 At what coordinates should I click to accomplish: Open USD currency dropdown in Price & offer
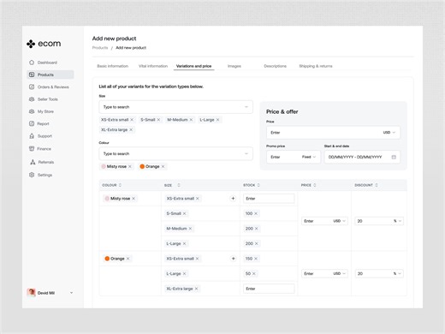pyautogui.click(x=389, y=133)
